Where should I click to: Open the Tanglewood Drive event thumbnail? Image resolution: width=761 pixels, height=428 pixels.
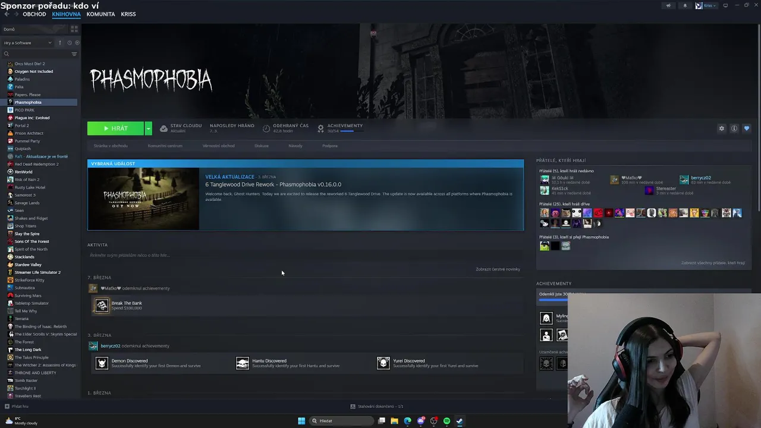[143, 199]
